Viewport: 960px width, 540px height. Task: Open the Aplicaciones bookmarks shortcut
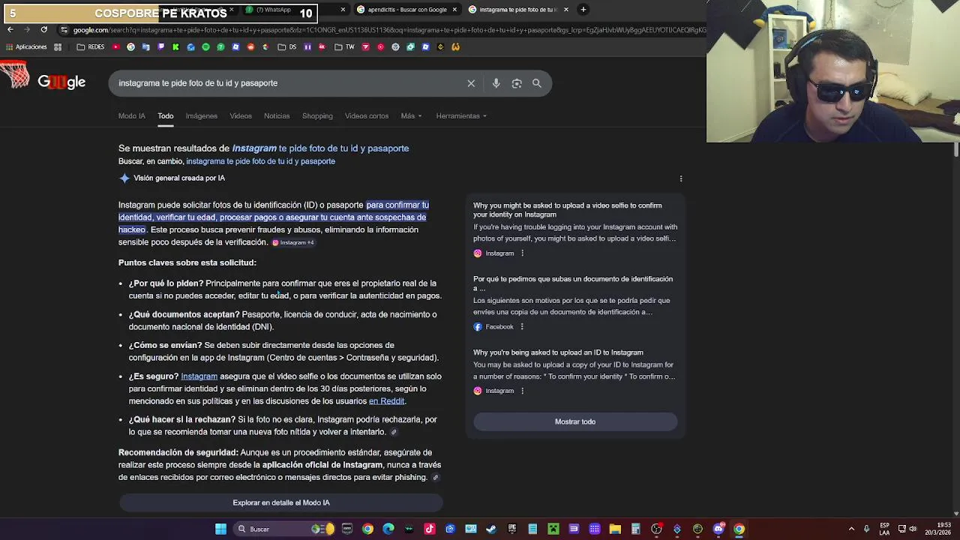pos(26,46)
